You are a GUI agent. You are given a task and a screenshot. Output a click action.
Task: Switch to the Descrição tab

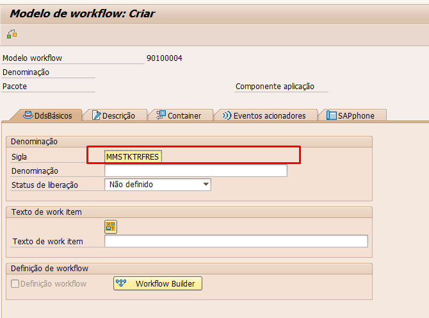(113, 115)
